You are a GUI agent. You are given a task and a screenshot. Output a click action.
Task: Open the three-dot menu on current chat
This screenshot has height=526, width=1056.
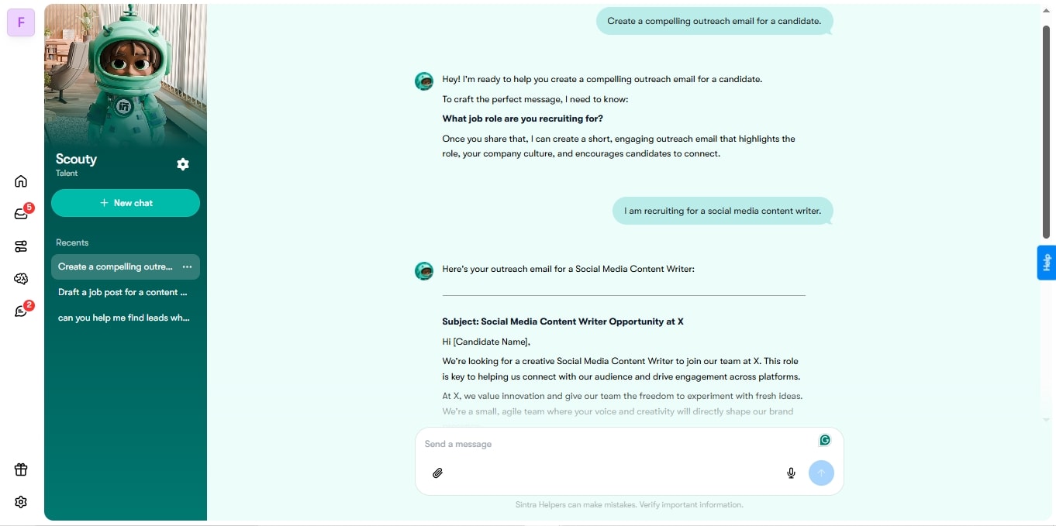point(187,266)
